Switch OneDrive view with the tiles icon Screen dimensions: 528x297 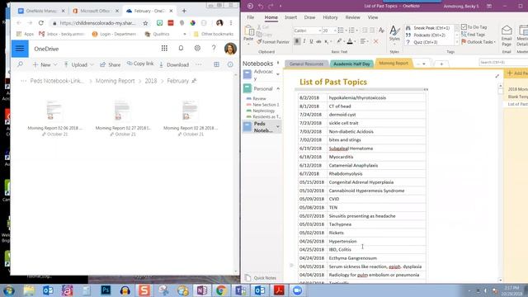click(216, 64)
